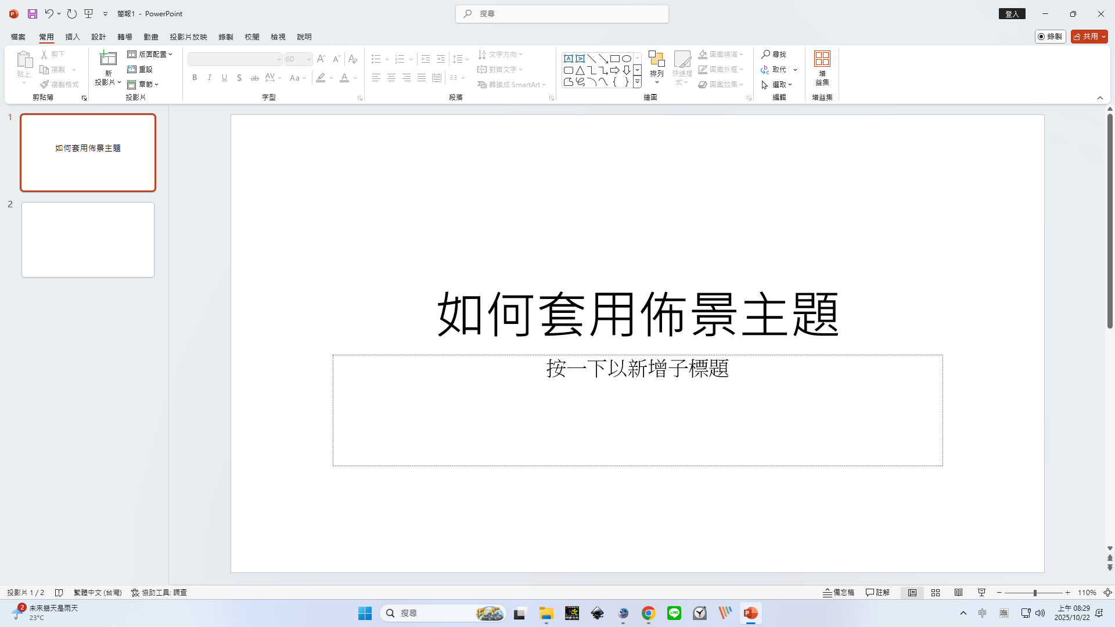Toggle Italic formatting
This screenshot has width=1115, height=627.
(x=210, y=78)
